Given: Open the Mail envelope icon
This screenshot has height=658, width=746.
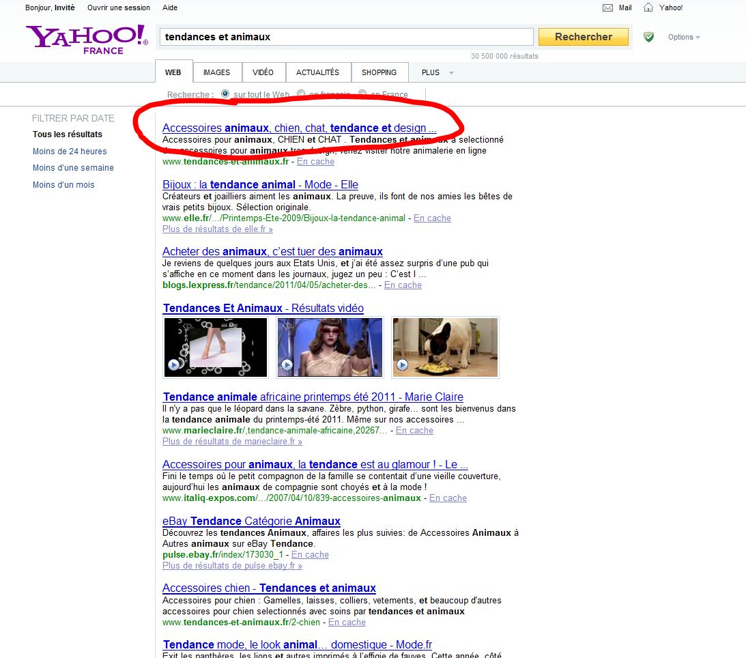Looking at the screenshot, I should (x=607, y=8).
